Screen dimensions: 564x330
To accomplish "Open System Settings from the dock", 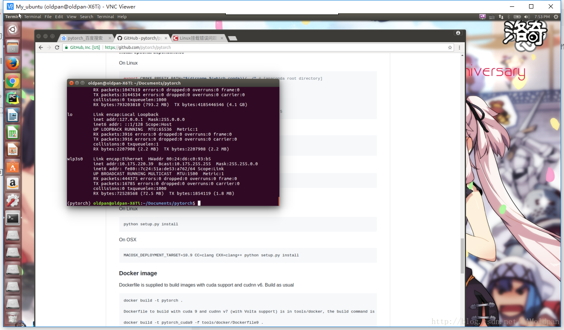I will (12, 201).
